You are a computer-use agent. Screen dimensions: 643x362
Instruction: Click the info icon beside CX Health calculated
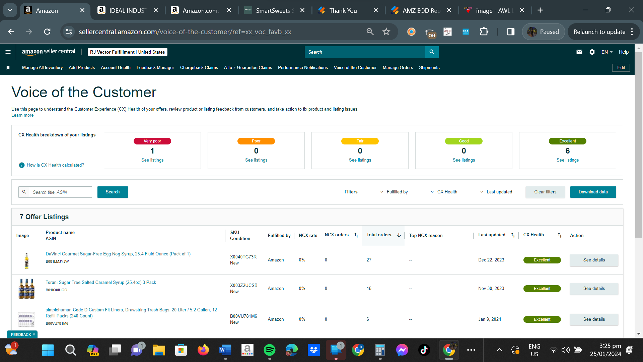pyautogui.click(x=22, y=165)
